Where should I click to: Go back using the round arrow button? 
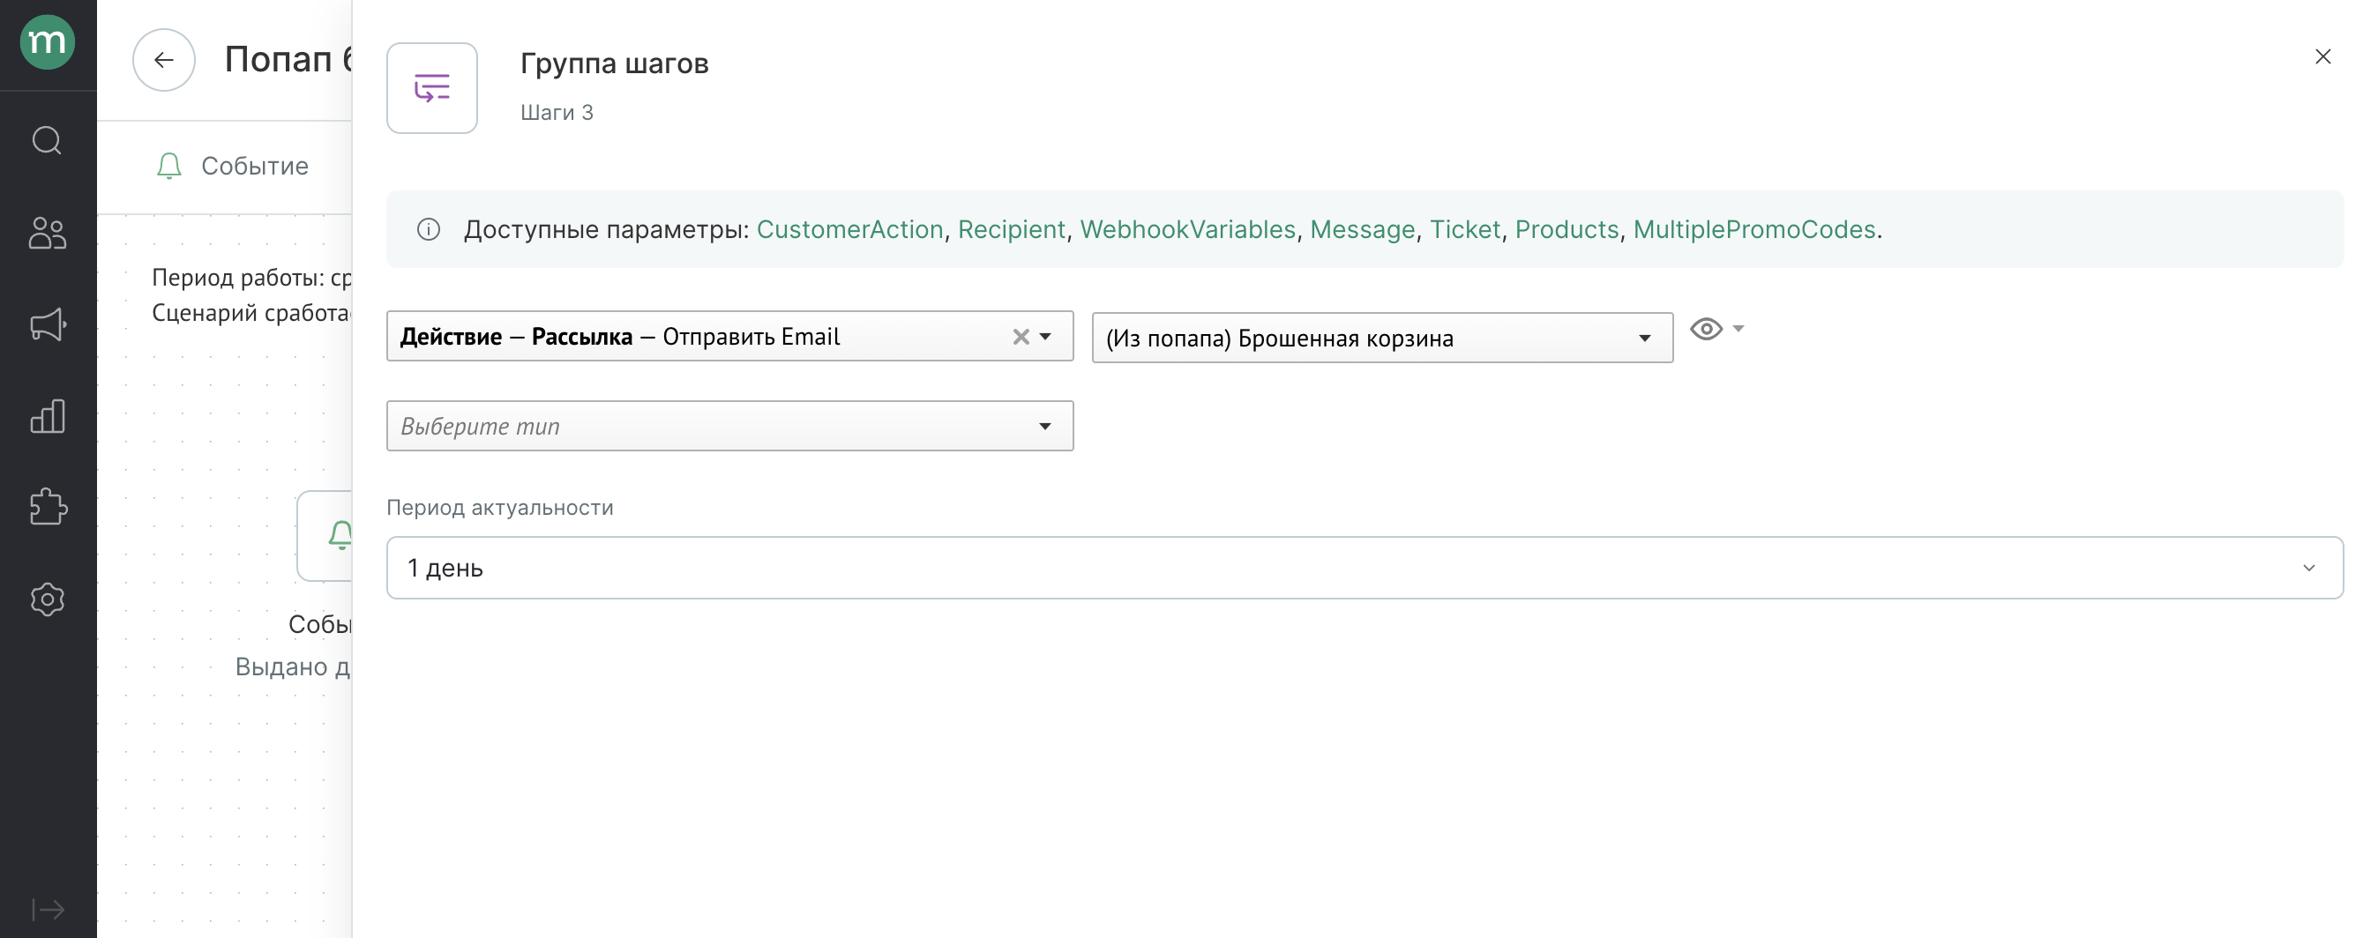163,60
